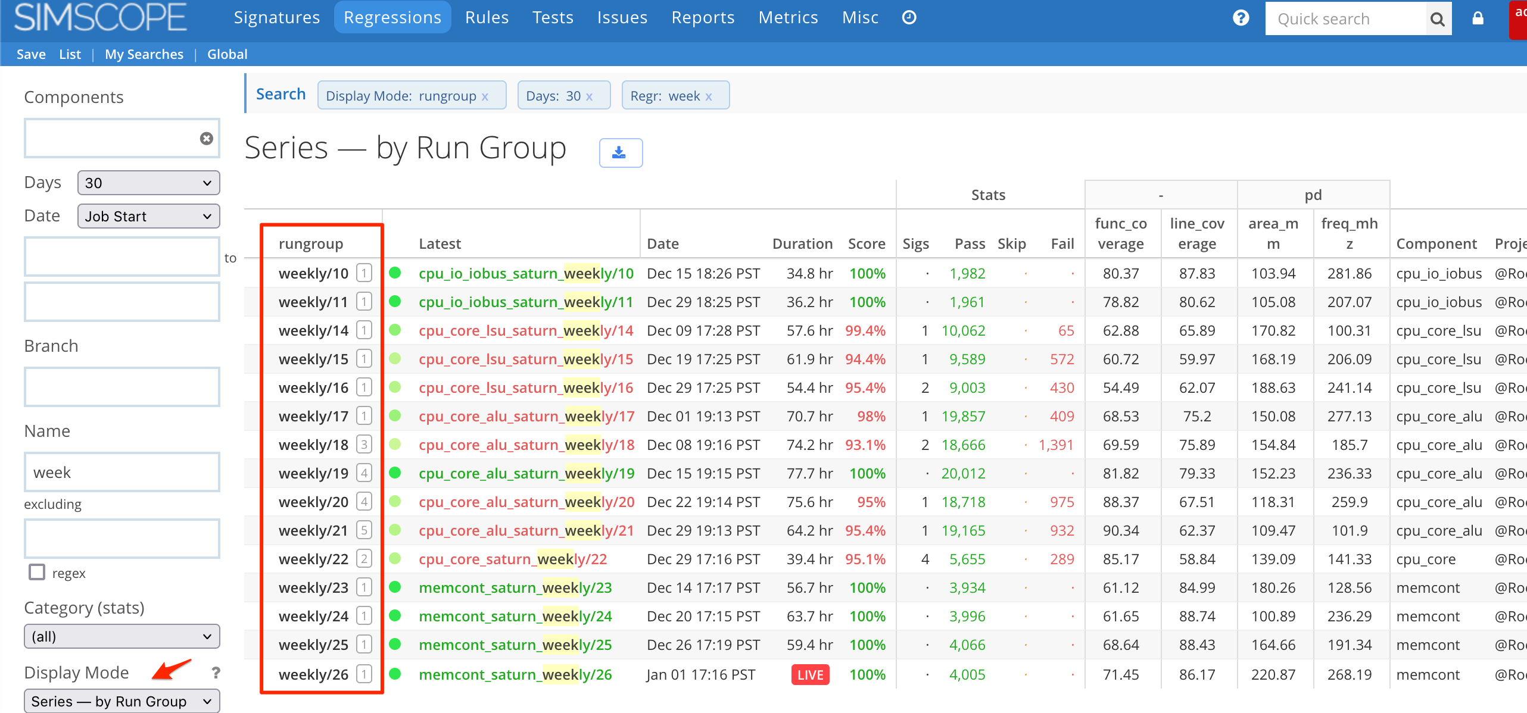Open Display Mode help question mark
The height and width of the screenshot is (713, 1527).
[x=216, y=673]
